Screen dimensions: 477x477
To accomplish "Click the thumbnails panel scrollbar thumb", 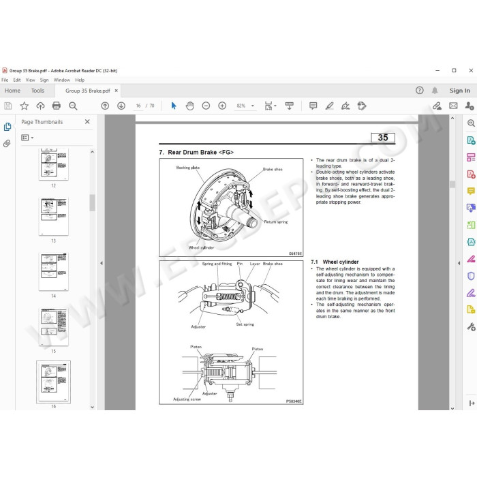I will pos(92,202).
